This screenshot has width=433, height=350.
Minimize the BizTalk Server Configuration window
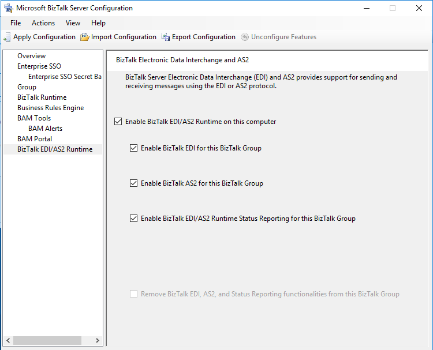click(367, 8)
